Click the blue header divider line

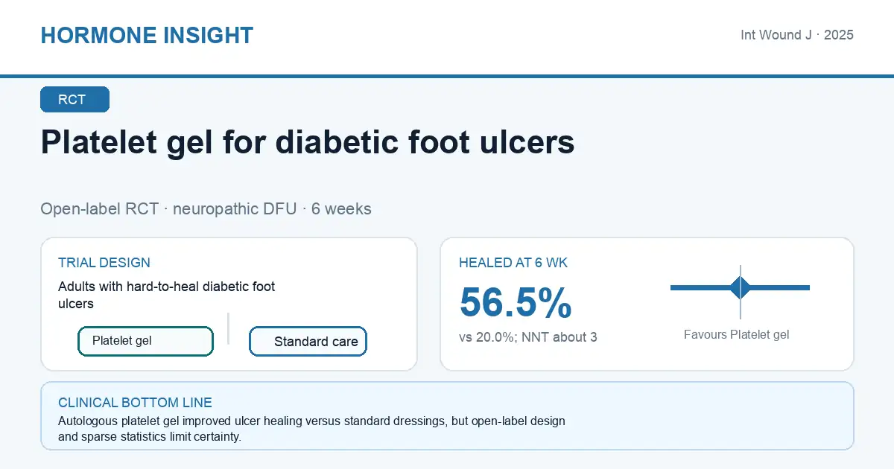447,76
